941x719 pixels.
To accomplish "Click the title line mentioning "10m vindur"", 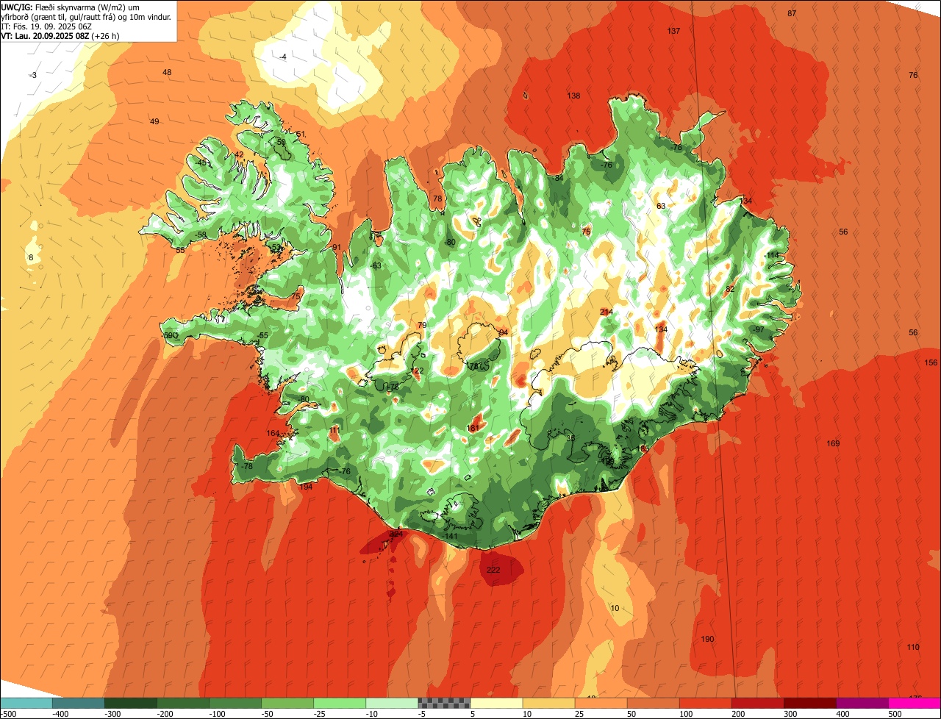I will tap(87, 16).
